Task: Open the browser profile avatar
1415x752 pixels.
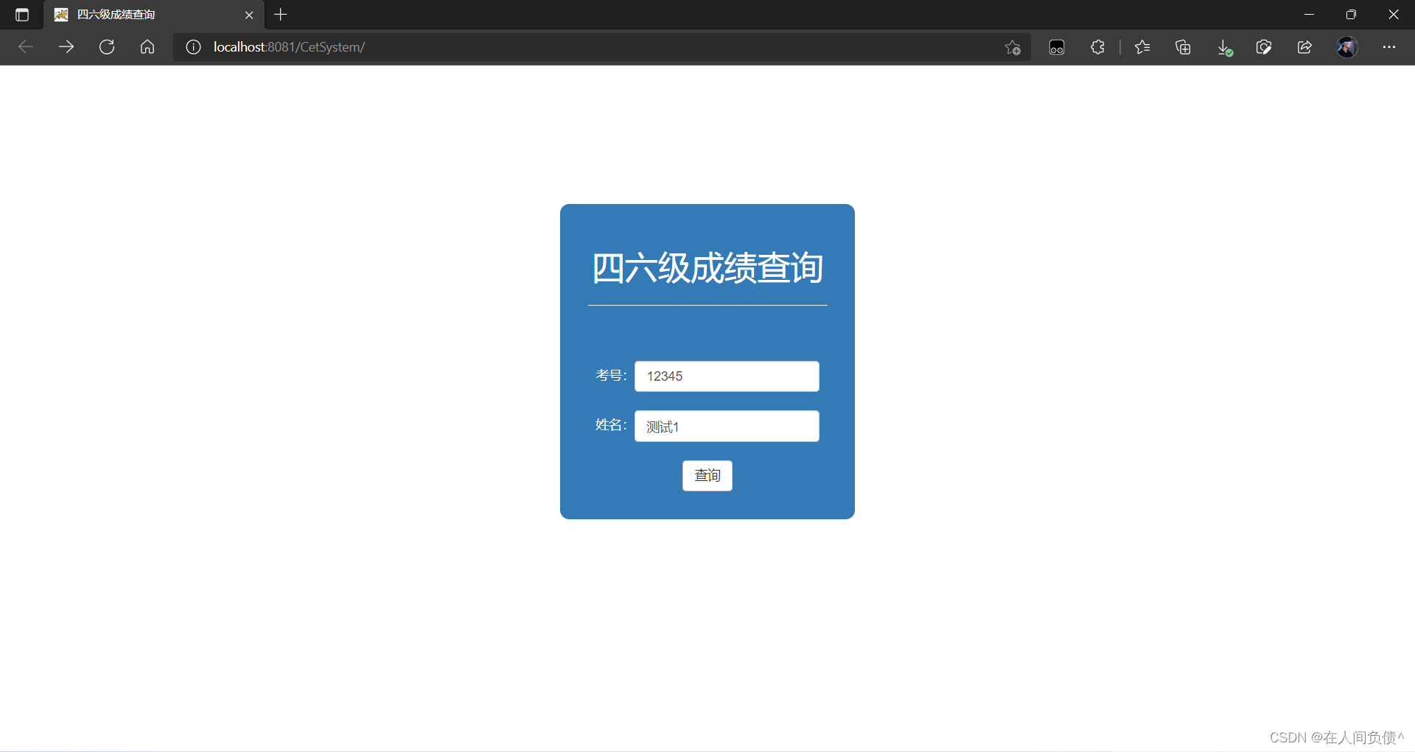Action: [x=1347, y=46]
